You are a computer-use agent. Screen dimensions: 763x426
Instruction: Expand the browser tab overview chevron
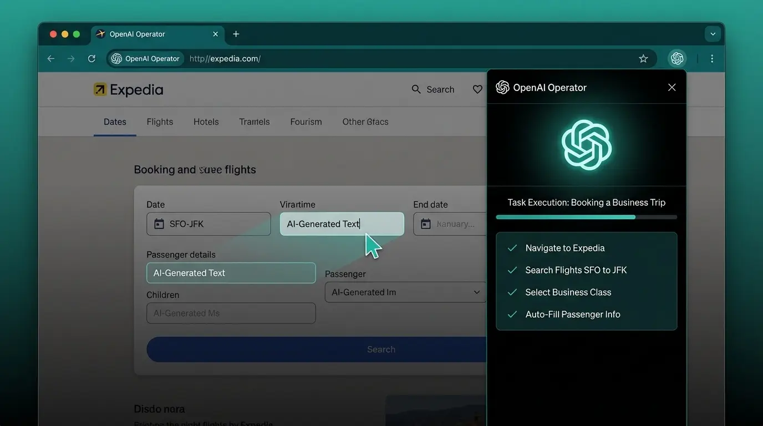(x=713, y=34)
